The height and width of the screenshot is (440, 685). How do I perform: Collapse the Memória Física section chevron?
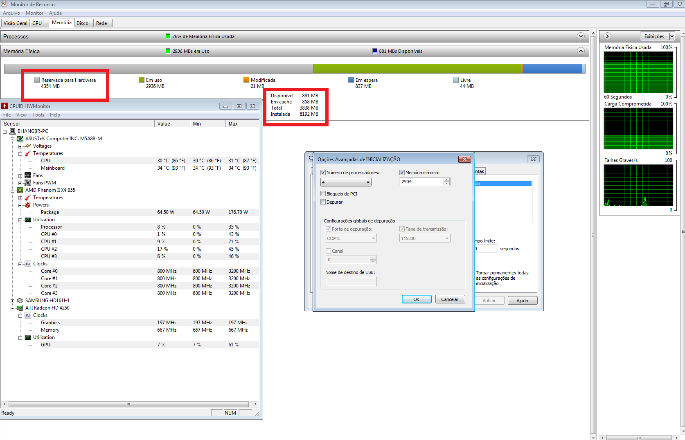581,51
